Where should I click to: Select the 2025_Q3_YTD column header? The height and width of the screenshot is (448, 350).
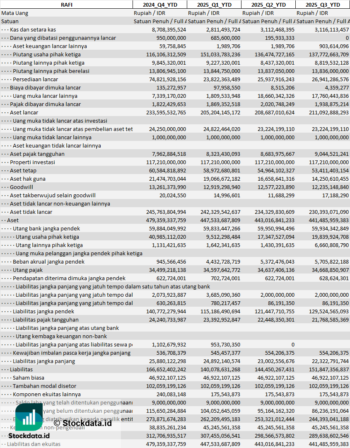pos(323,5)
